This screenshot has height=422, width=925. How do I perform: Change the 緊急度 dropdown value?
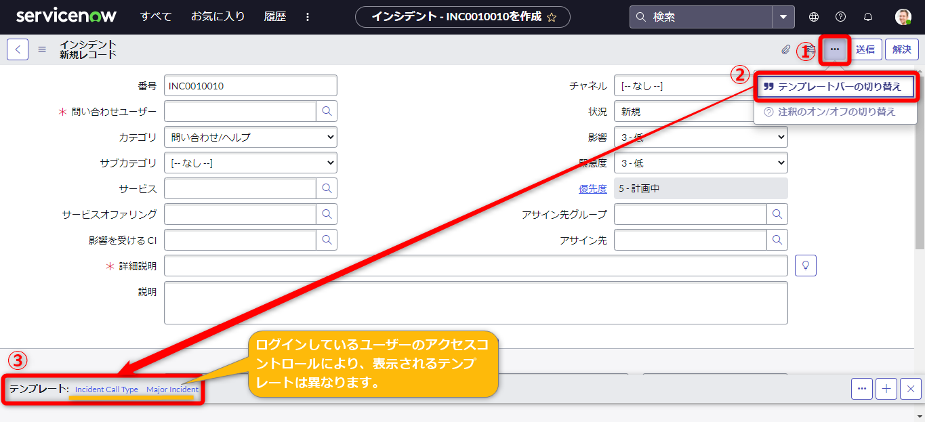pos(701,163)
